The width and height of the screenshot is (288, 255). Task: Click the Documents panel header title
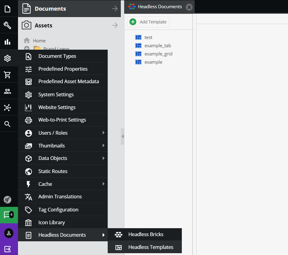point(50,9)
